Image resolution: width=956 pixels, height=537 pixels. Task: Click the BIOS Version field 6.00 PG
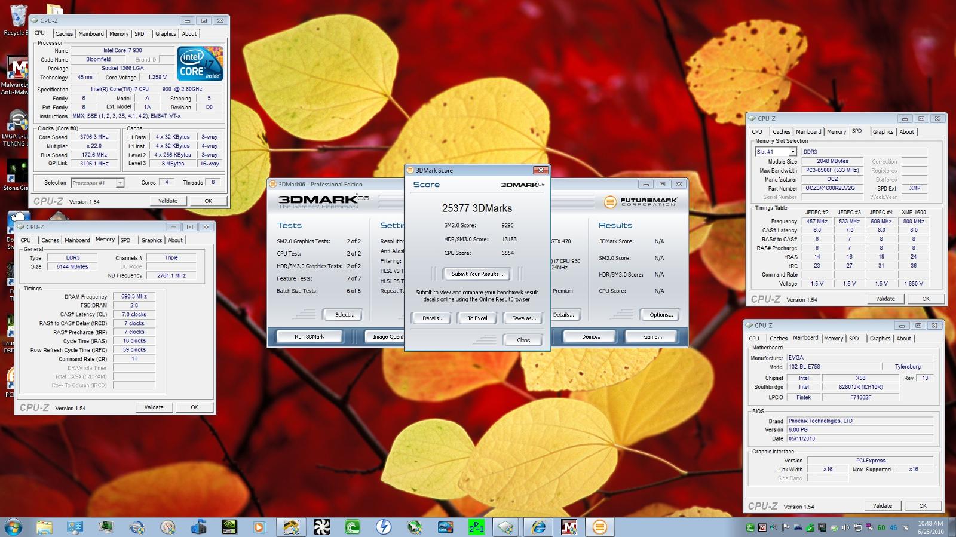[860, 429]
